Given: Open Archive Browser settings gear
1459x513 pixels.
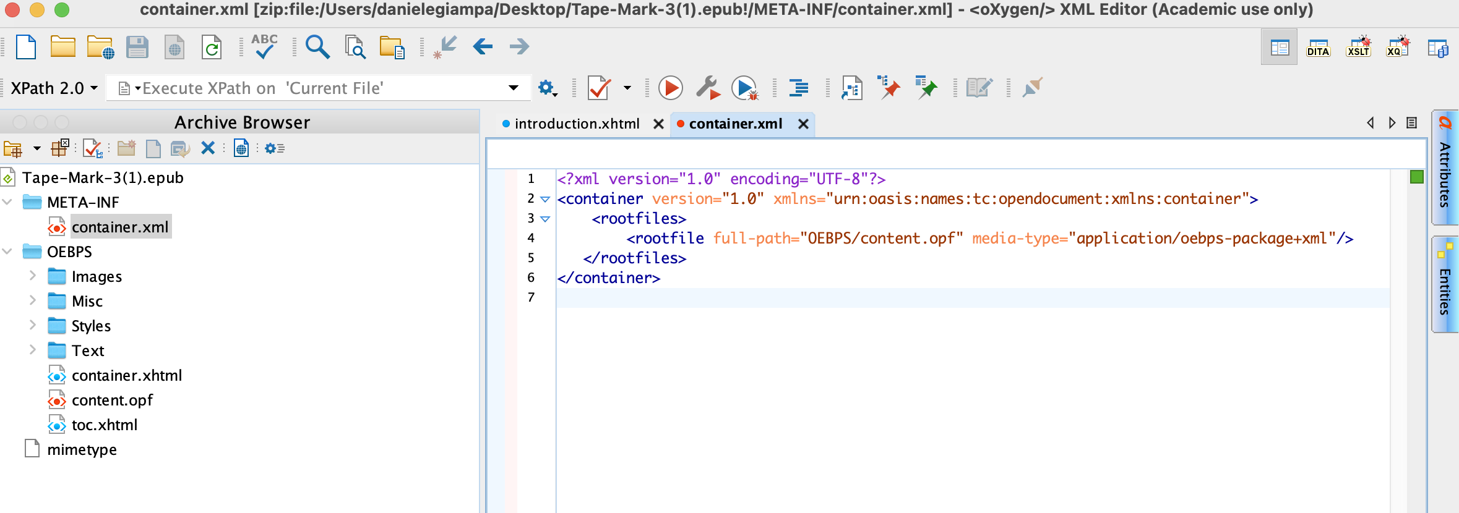Looking at the screenshot, I should tap(274, 148).
